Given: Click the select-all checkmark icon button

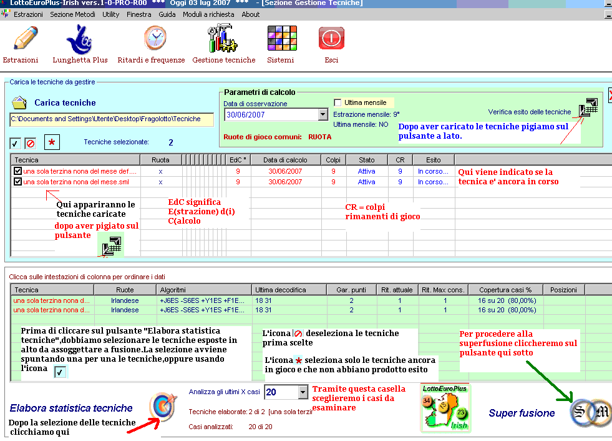Looking at the screenshot, I should [15, 144].
